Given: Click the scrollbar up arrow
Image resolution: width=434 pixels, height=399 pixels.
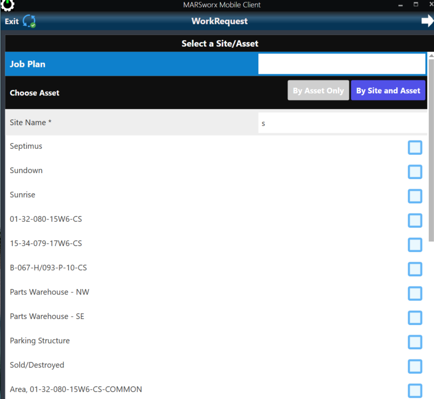Looking at the screenshot, I should pos(431,56).
